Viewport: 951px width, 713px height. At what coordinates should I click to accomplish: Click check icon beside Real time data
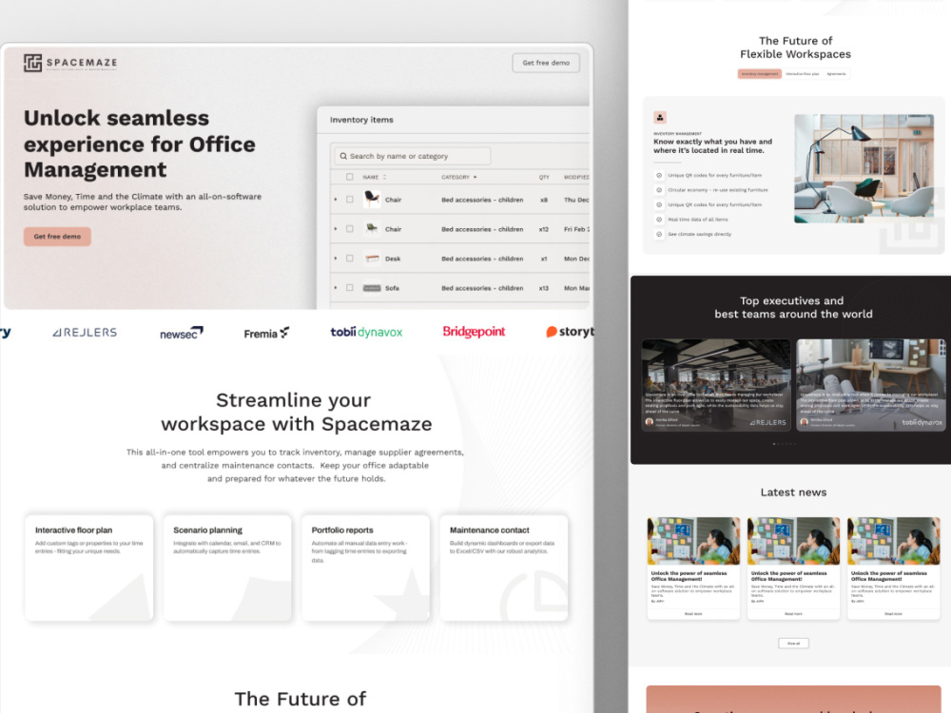659,220
